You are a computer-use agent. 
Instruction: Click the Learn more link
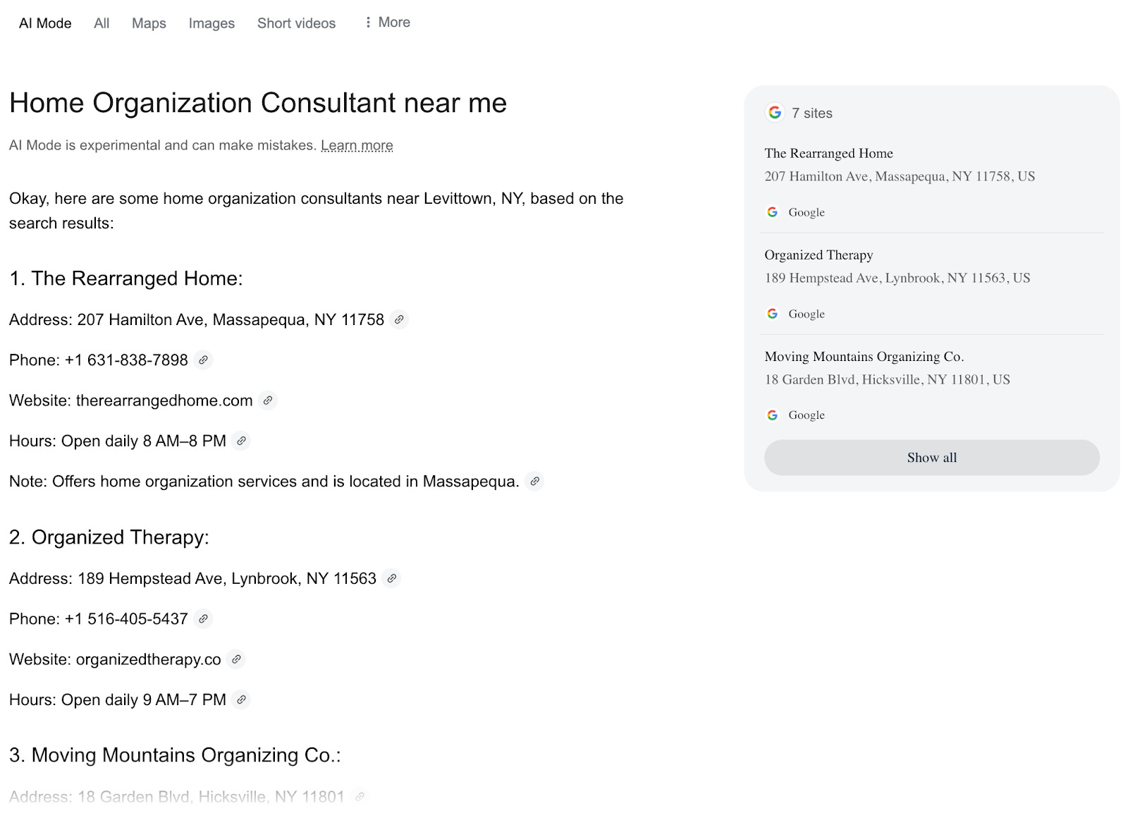click(x=357, y=145)
